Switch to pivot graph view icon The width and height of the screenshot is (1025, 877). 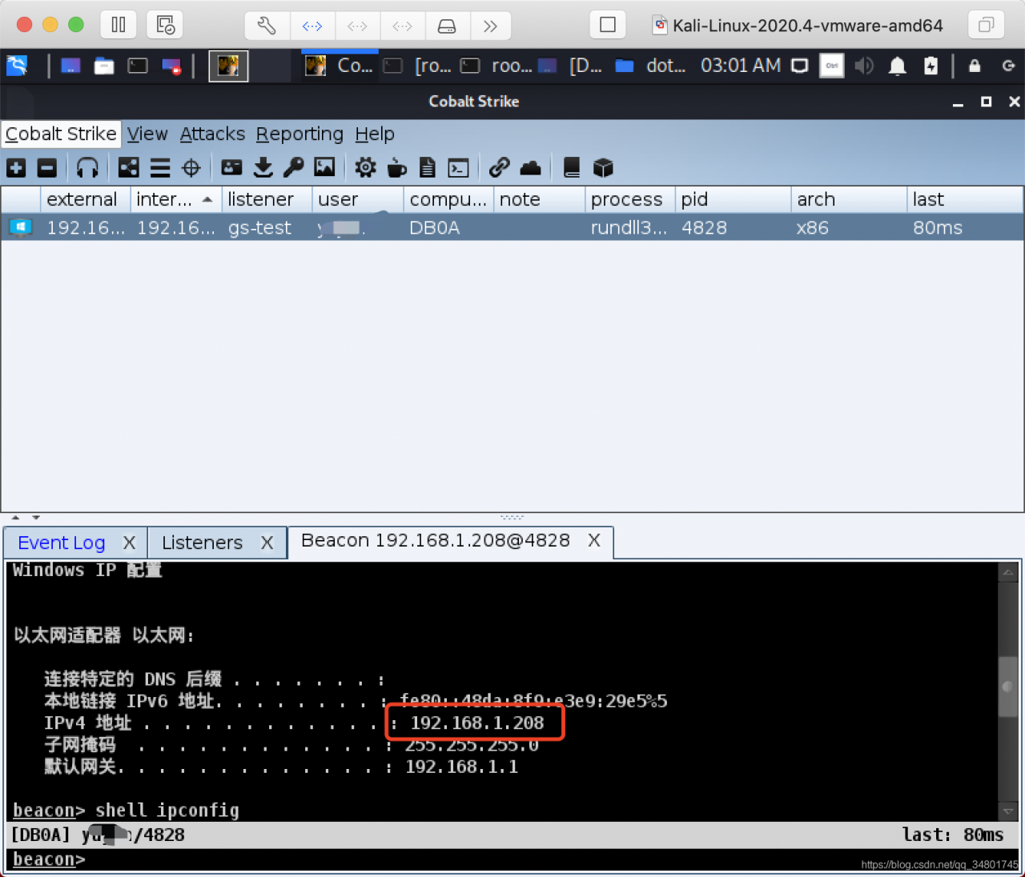point(128,167)
